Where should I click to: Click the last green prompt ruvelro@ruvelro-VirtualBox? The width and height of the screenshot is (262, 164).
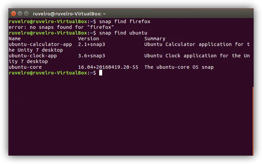[48, 73]
